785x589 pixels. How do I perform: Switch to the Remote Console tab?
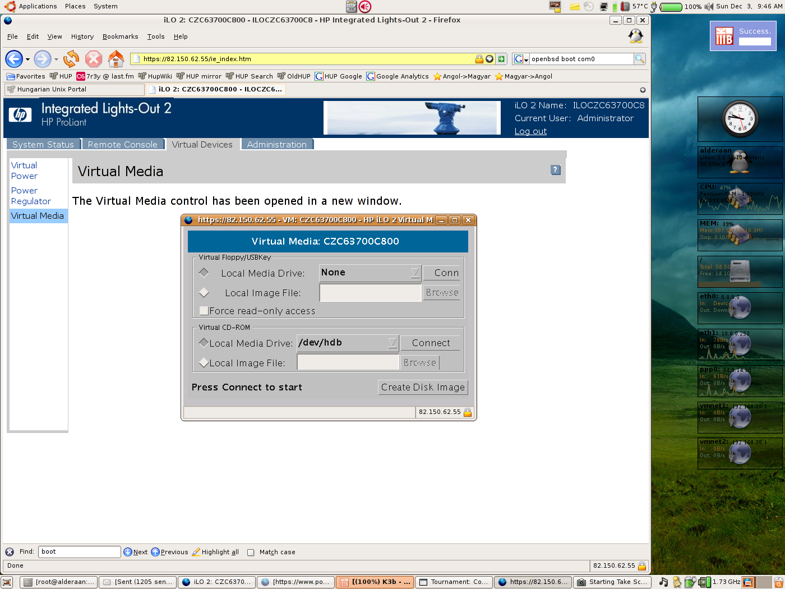123,144
